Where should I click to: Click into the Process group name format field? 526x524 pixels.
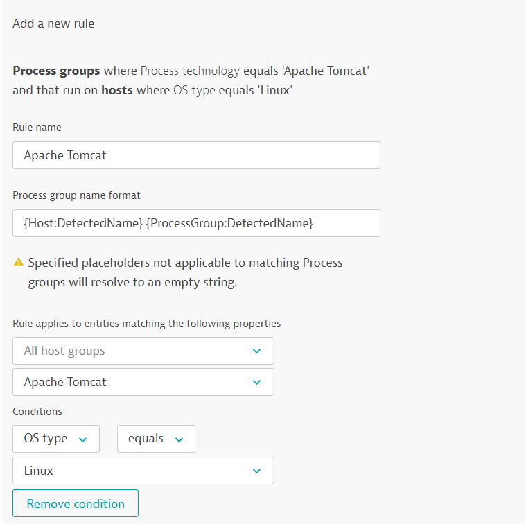pos(196,223)
